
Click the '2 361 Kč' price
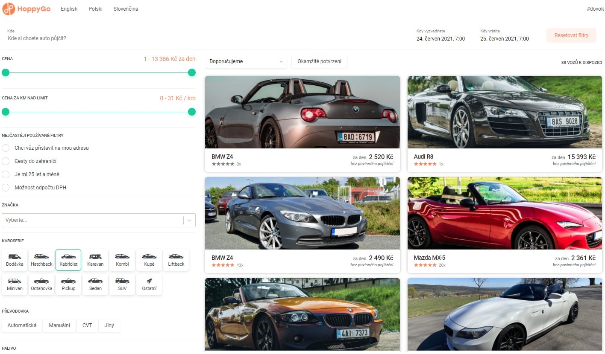click(583, 258)
